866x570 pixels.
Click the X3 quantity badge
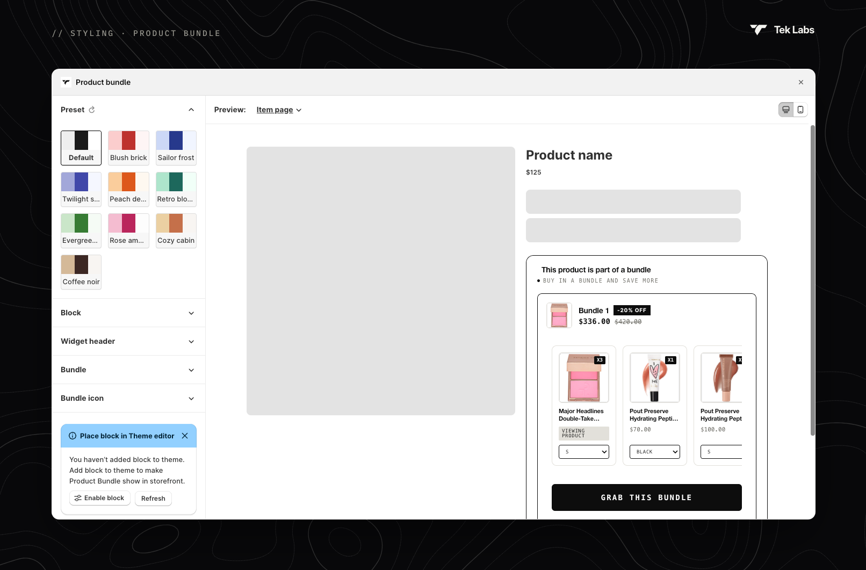coord(600,360)
